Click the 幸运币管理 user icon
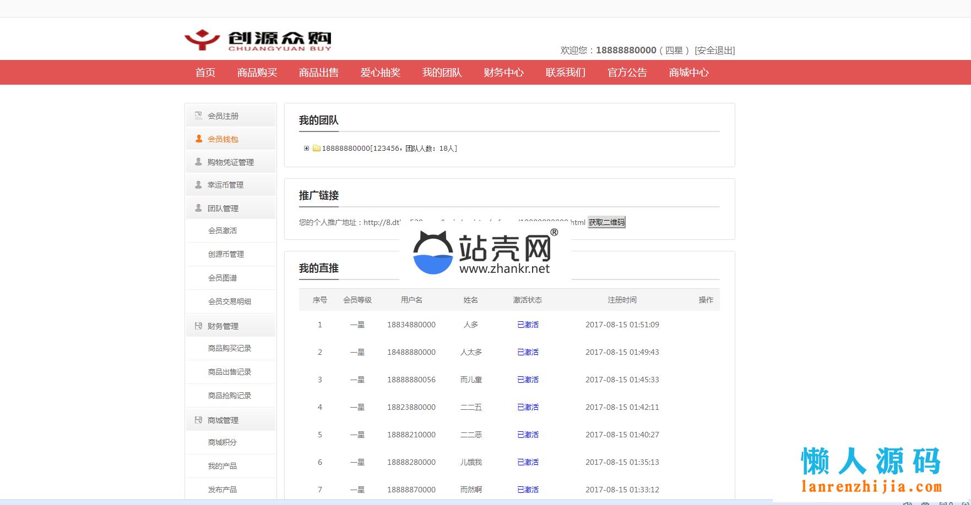The height and width of the screenshot is (505, 971). (x=199, y=185)
